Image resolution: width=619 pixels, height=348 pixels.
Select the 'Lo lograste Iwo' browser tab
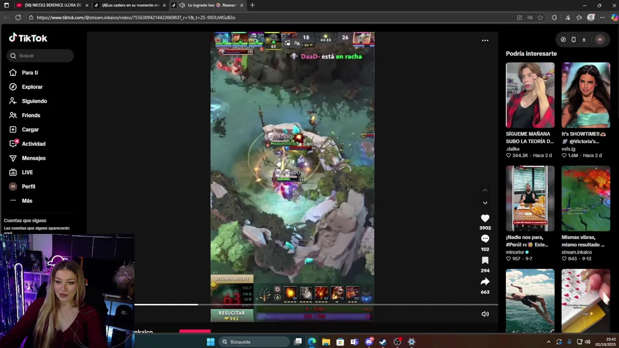[x=208, y=5]
